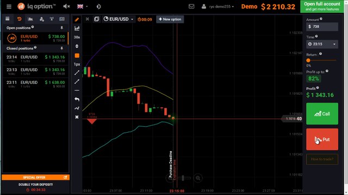Buy a Call option
Image resolution: width=348 pixels, height=195 pixels.
[x=322, y=114]
